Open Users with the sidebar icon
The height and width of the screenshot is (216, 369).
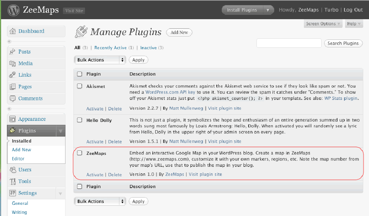[x=13, y=169]
